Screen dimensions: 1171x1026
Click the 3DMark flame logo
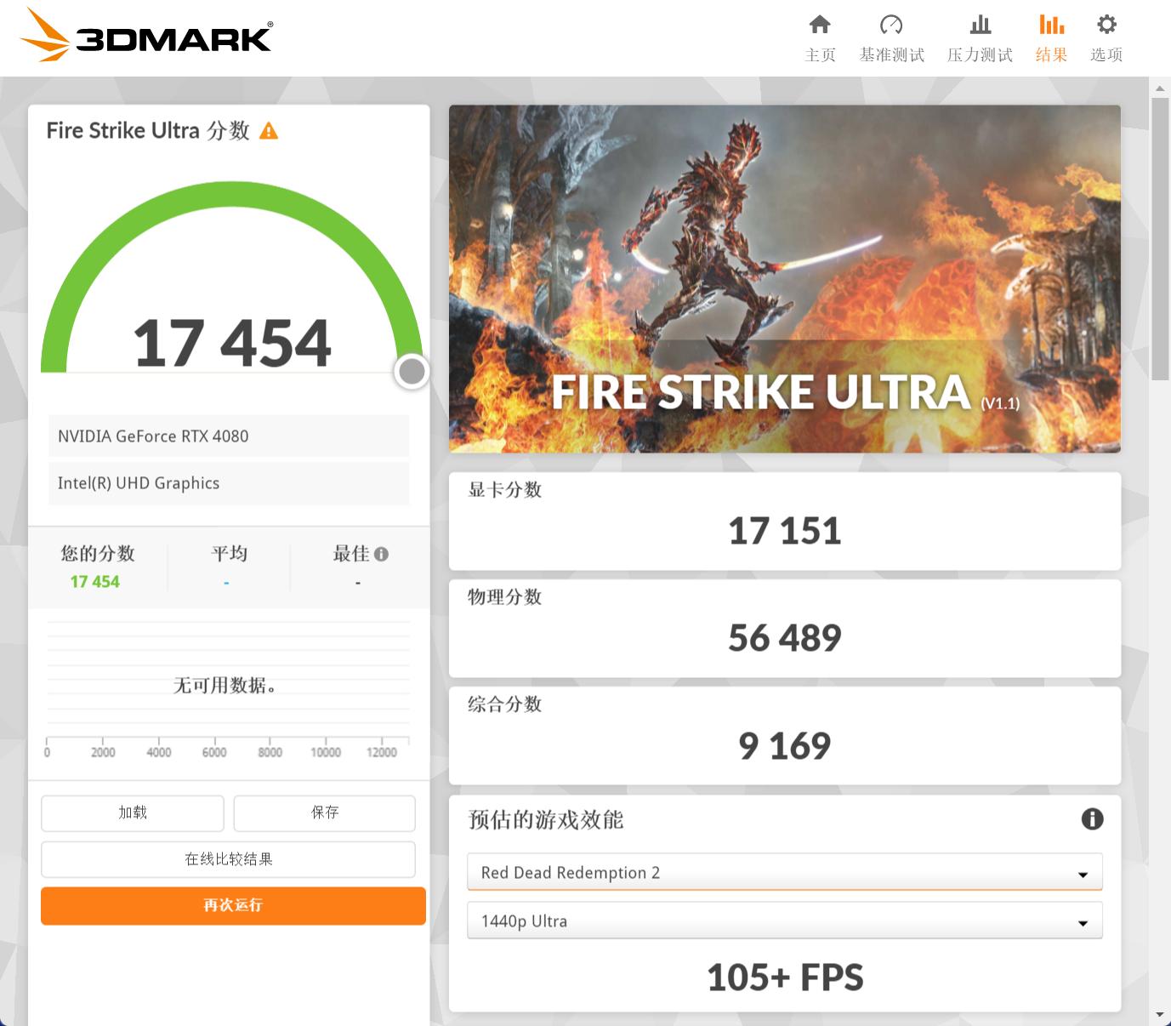47,35
